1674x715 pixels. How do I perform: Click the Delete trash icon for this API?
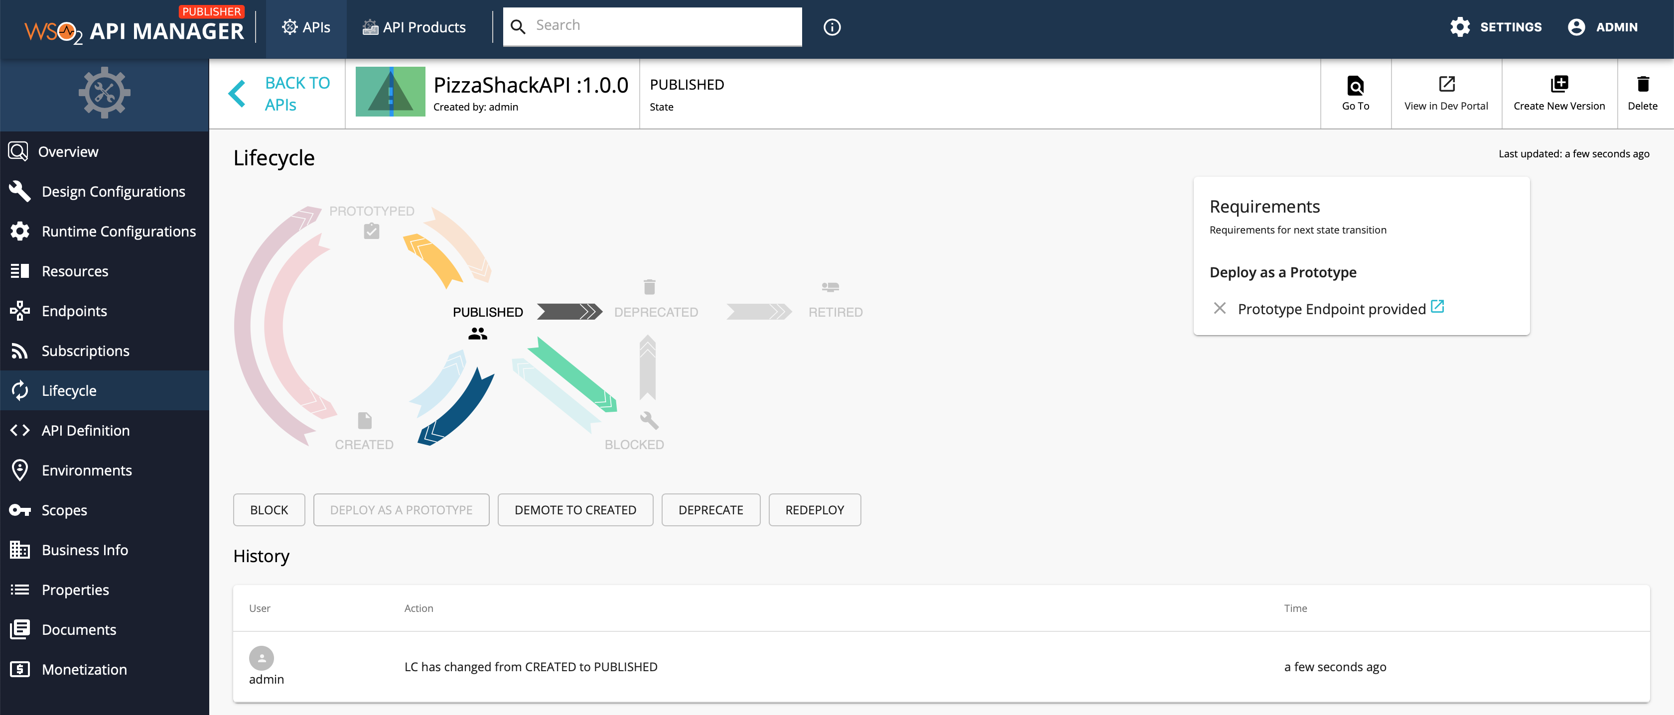pyautogui.click(x=1644, y=85)
